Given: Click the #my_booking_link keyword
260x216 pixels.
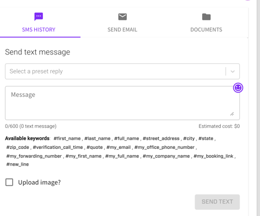Looking at the screenshot, I should pos(213,156).
